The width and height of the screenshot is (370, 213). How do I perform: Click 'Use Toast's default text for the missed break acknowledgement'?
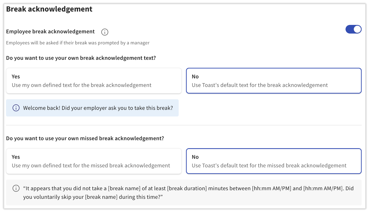click(x=269, y=166)
